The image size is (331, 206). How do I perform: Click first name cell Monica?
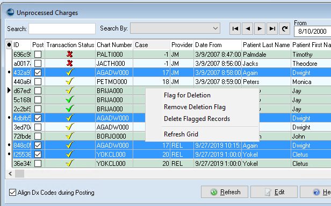coord(311,81)
